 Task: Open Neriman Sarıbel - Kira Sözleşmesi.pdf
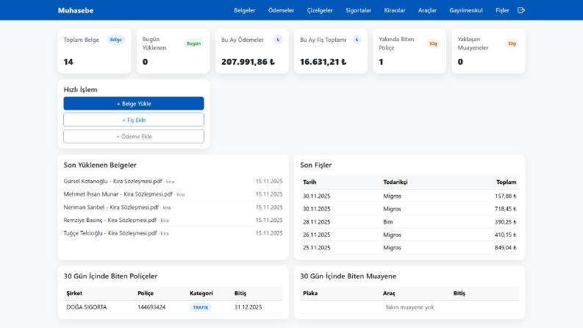point(111,207)
